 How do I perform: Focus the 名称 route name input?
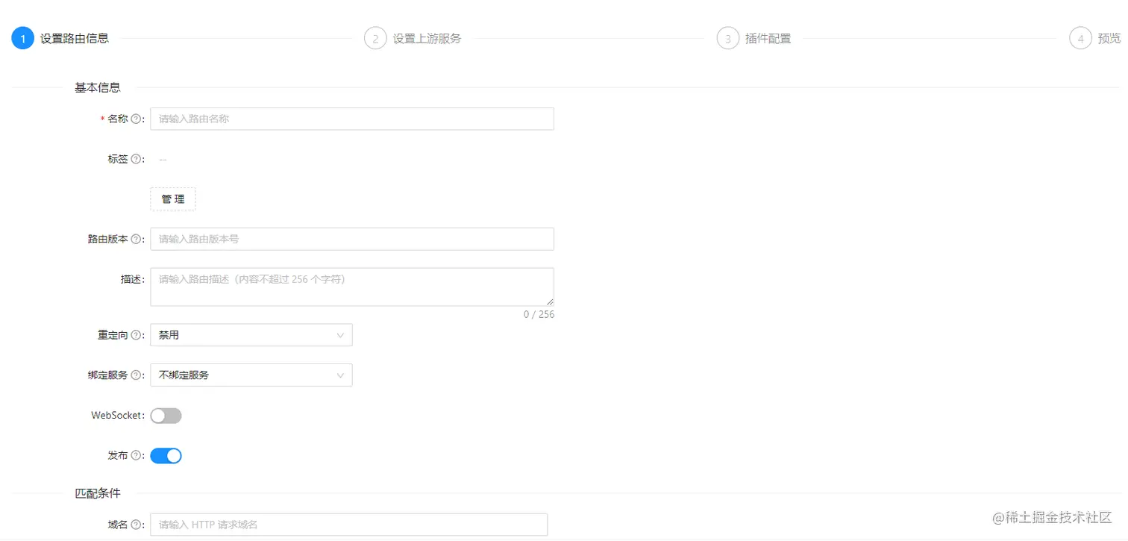coord(352,119)
